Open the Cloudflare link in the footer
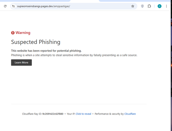This screenshot has height=131, width=172. click(x=130, y=114)
